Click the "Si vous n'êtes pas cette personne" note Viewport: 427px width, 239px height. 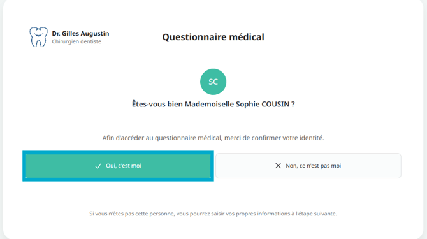pos(213,214)
